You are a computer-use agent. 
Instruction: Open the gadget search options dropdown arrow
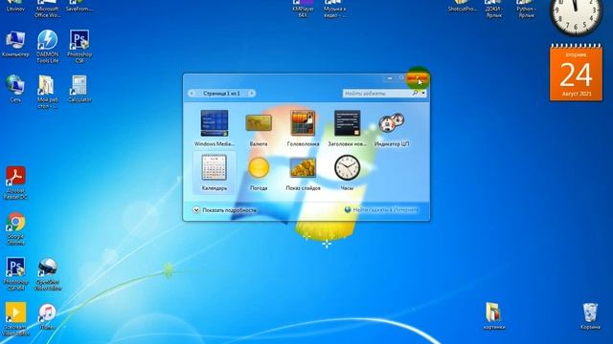point(423,94)
